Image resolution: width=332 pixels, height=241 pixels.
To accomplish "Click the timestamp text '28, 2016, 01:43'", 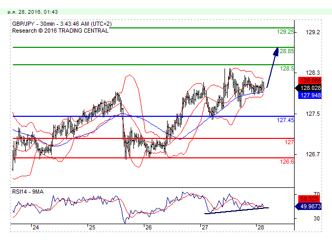I will point(38,12).
